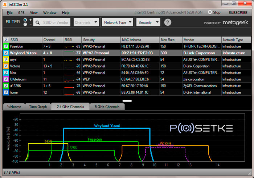This screenshot has width=254, height=178.
Task: Click the search magnifier icon in filter
Action: [37, 22]
